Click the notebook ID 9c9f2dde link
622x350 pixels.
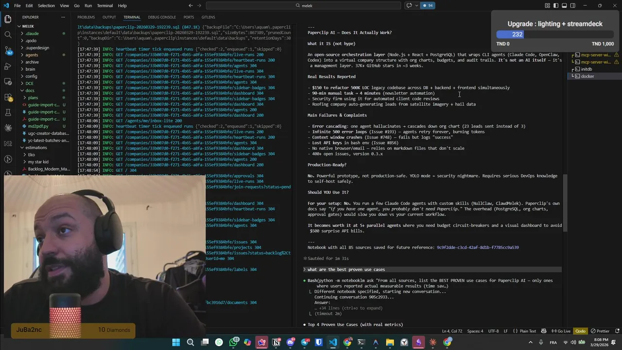tap(477, 247)
